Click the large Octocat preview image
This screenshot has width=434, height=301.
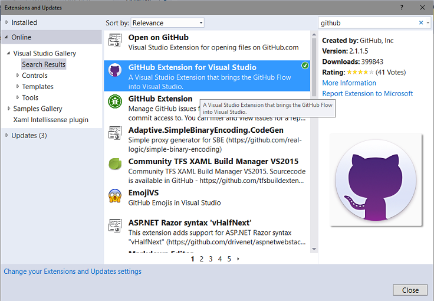pyautogui.click(x=376, y=180)
